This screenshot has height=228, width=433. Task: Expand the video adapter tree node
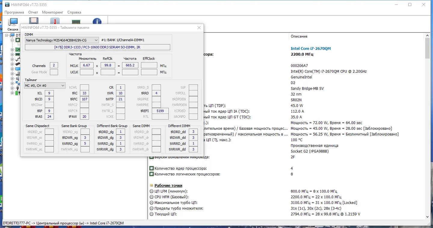click(12, 64)
